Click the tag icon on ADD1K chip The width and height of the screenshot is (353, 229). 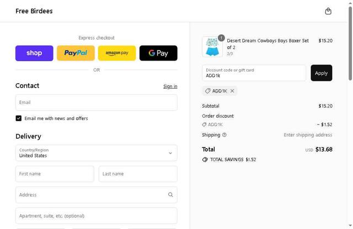pos(207,91)
